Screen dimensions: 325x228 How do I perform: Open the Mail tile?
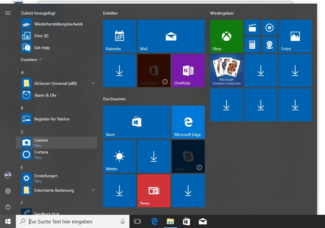point(171,36)
